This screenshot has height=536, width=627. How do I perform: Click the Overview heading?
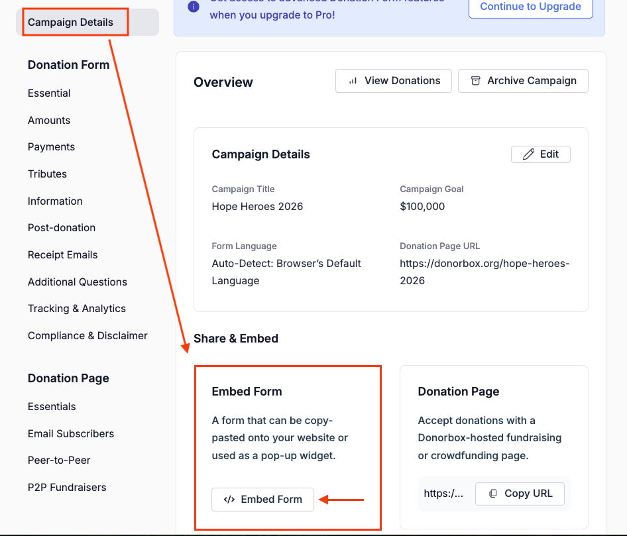(223, 82)
